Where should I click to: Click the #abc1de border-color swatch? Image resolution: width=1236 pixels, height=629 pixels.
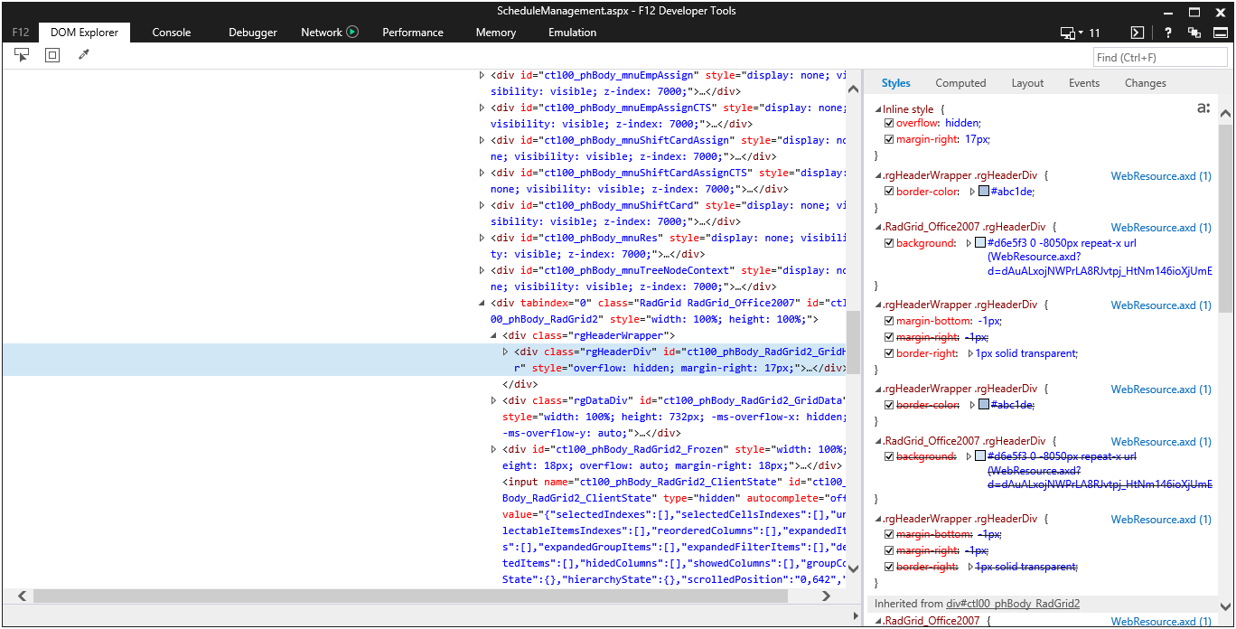[x=984, y=192]
